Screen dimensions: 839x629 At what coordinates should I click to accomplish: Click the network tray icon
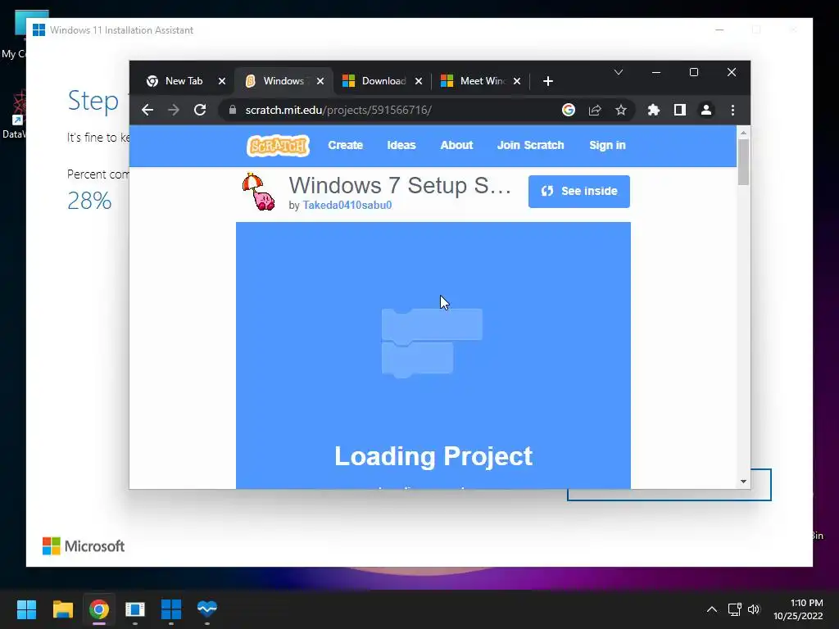(734, 609)
